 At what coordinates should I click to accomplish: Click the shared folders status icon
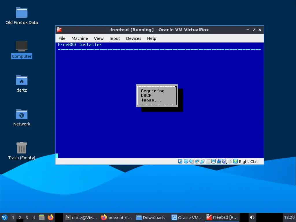pos(208,161)
